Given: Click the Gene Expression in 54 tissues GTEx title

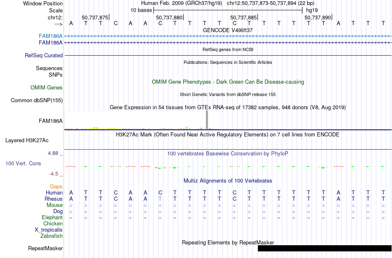Looking at the screenshot, I should (x=228, y=108).
